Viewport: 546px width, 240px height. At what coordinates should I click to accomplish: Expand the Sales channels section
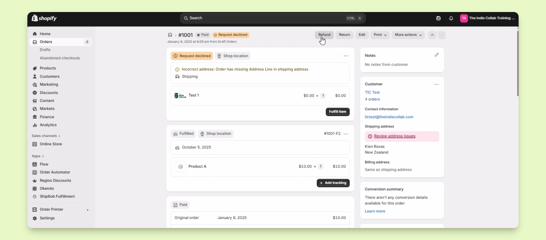point(46,136)
